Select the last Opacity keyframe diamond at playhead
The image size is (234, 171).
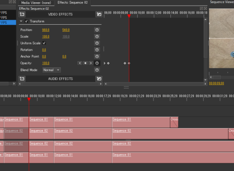(129, 63)
